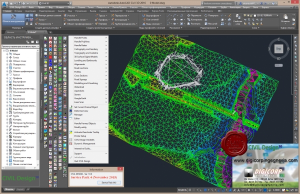300x194 pixels.
Task: Select CIVIL Design Variables menu entry
Action: (x=88, y=139)
